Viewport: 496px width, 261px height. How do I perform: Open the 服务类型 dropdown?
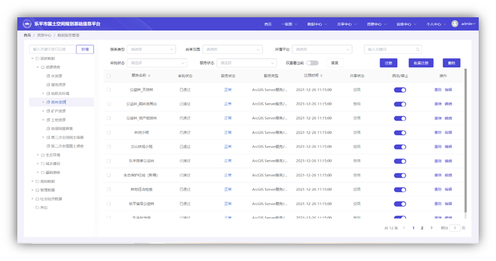pos(151,49)
